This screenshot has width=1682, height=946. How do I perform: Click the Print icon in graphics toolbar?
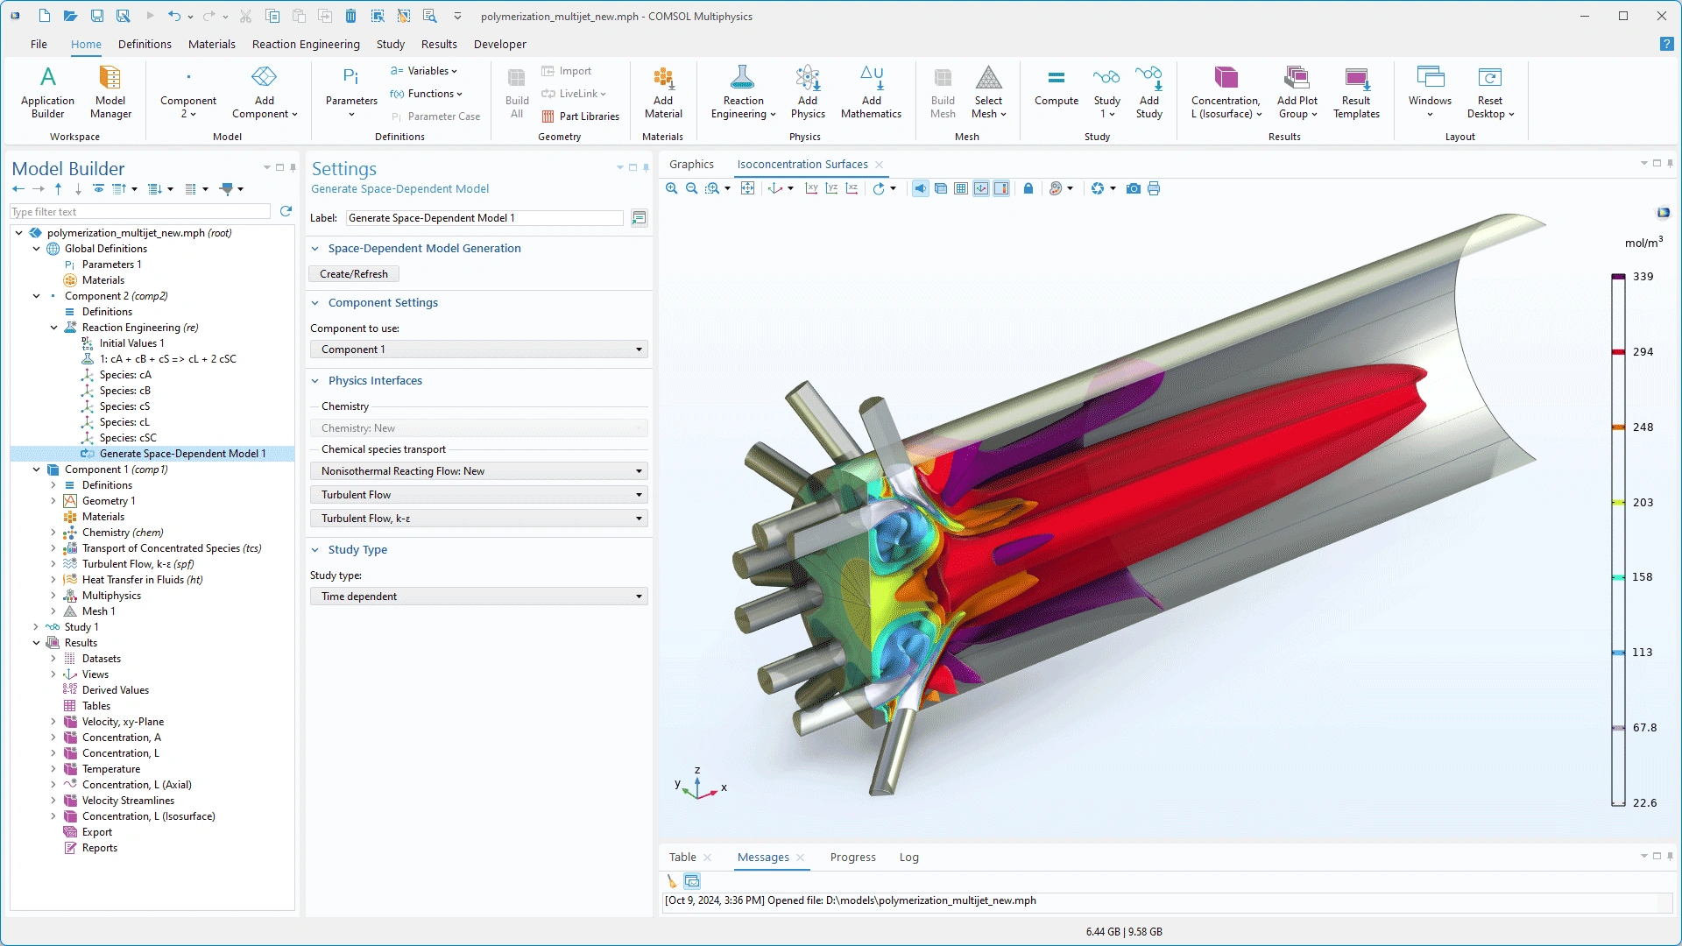point(1154,188)
